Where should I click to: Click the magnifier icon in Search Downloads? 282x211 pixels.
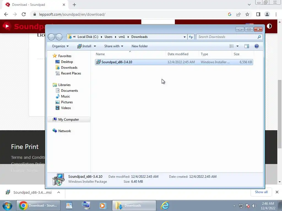pos(259,37)
